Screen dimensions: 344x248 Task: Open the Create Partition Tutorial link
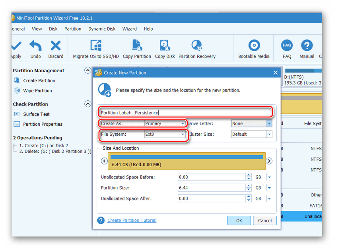coord(132,220)
